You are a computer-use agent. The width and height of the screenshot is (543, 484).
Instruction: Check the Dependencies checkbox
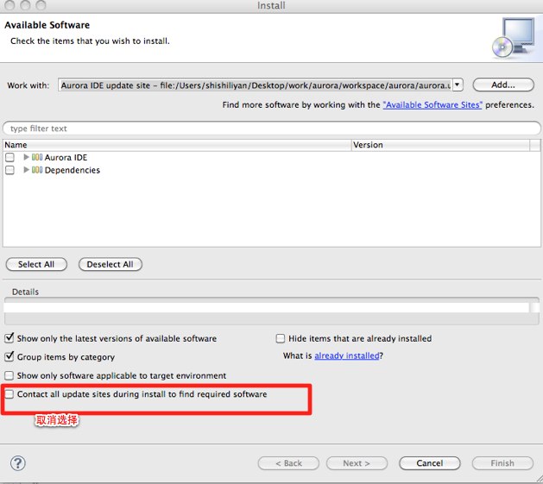tap(9, 171)
